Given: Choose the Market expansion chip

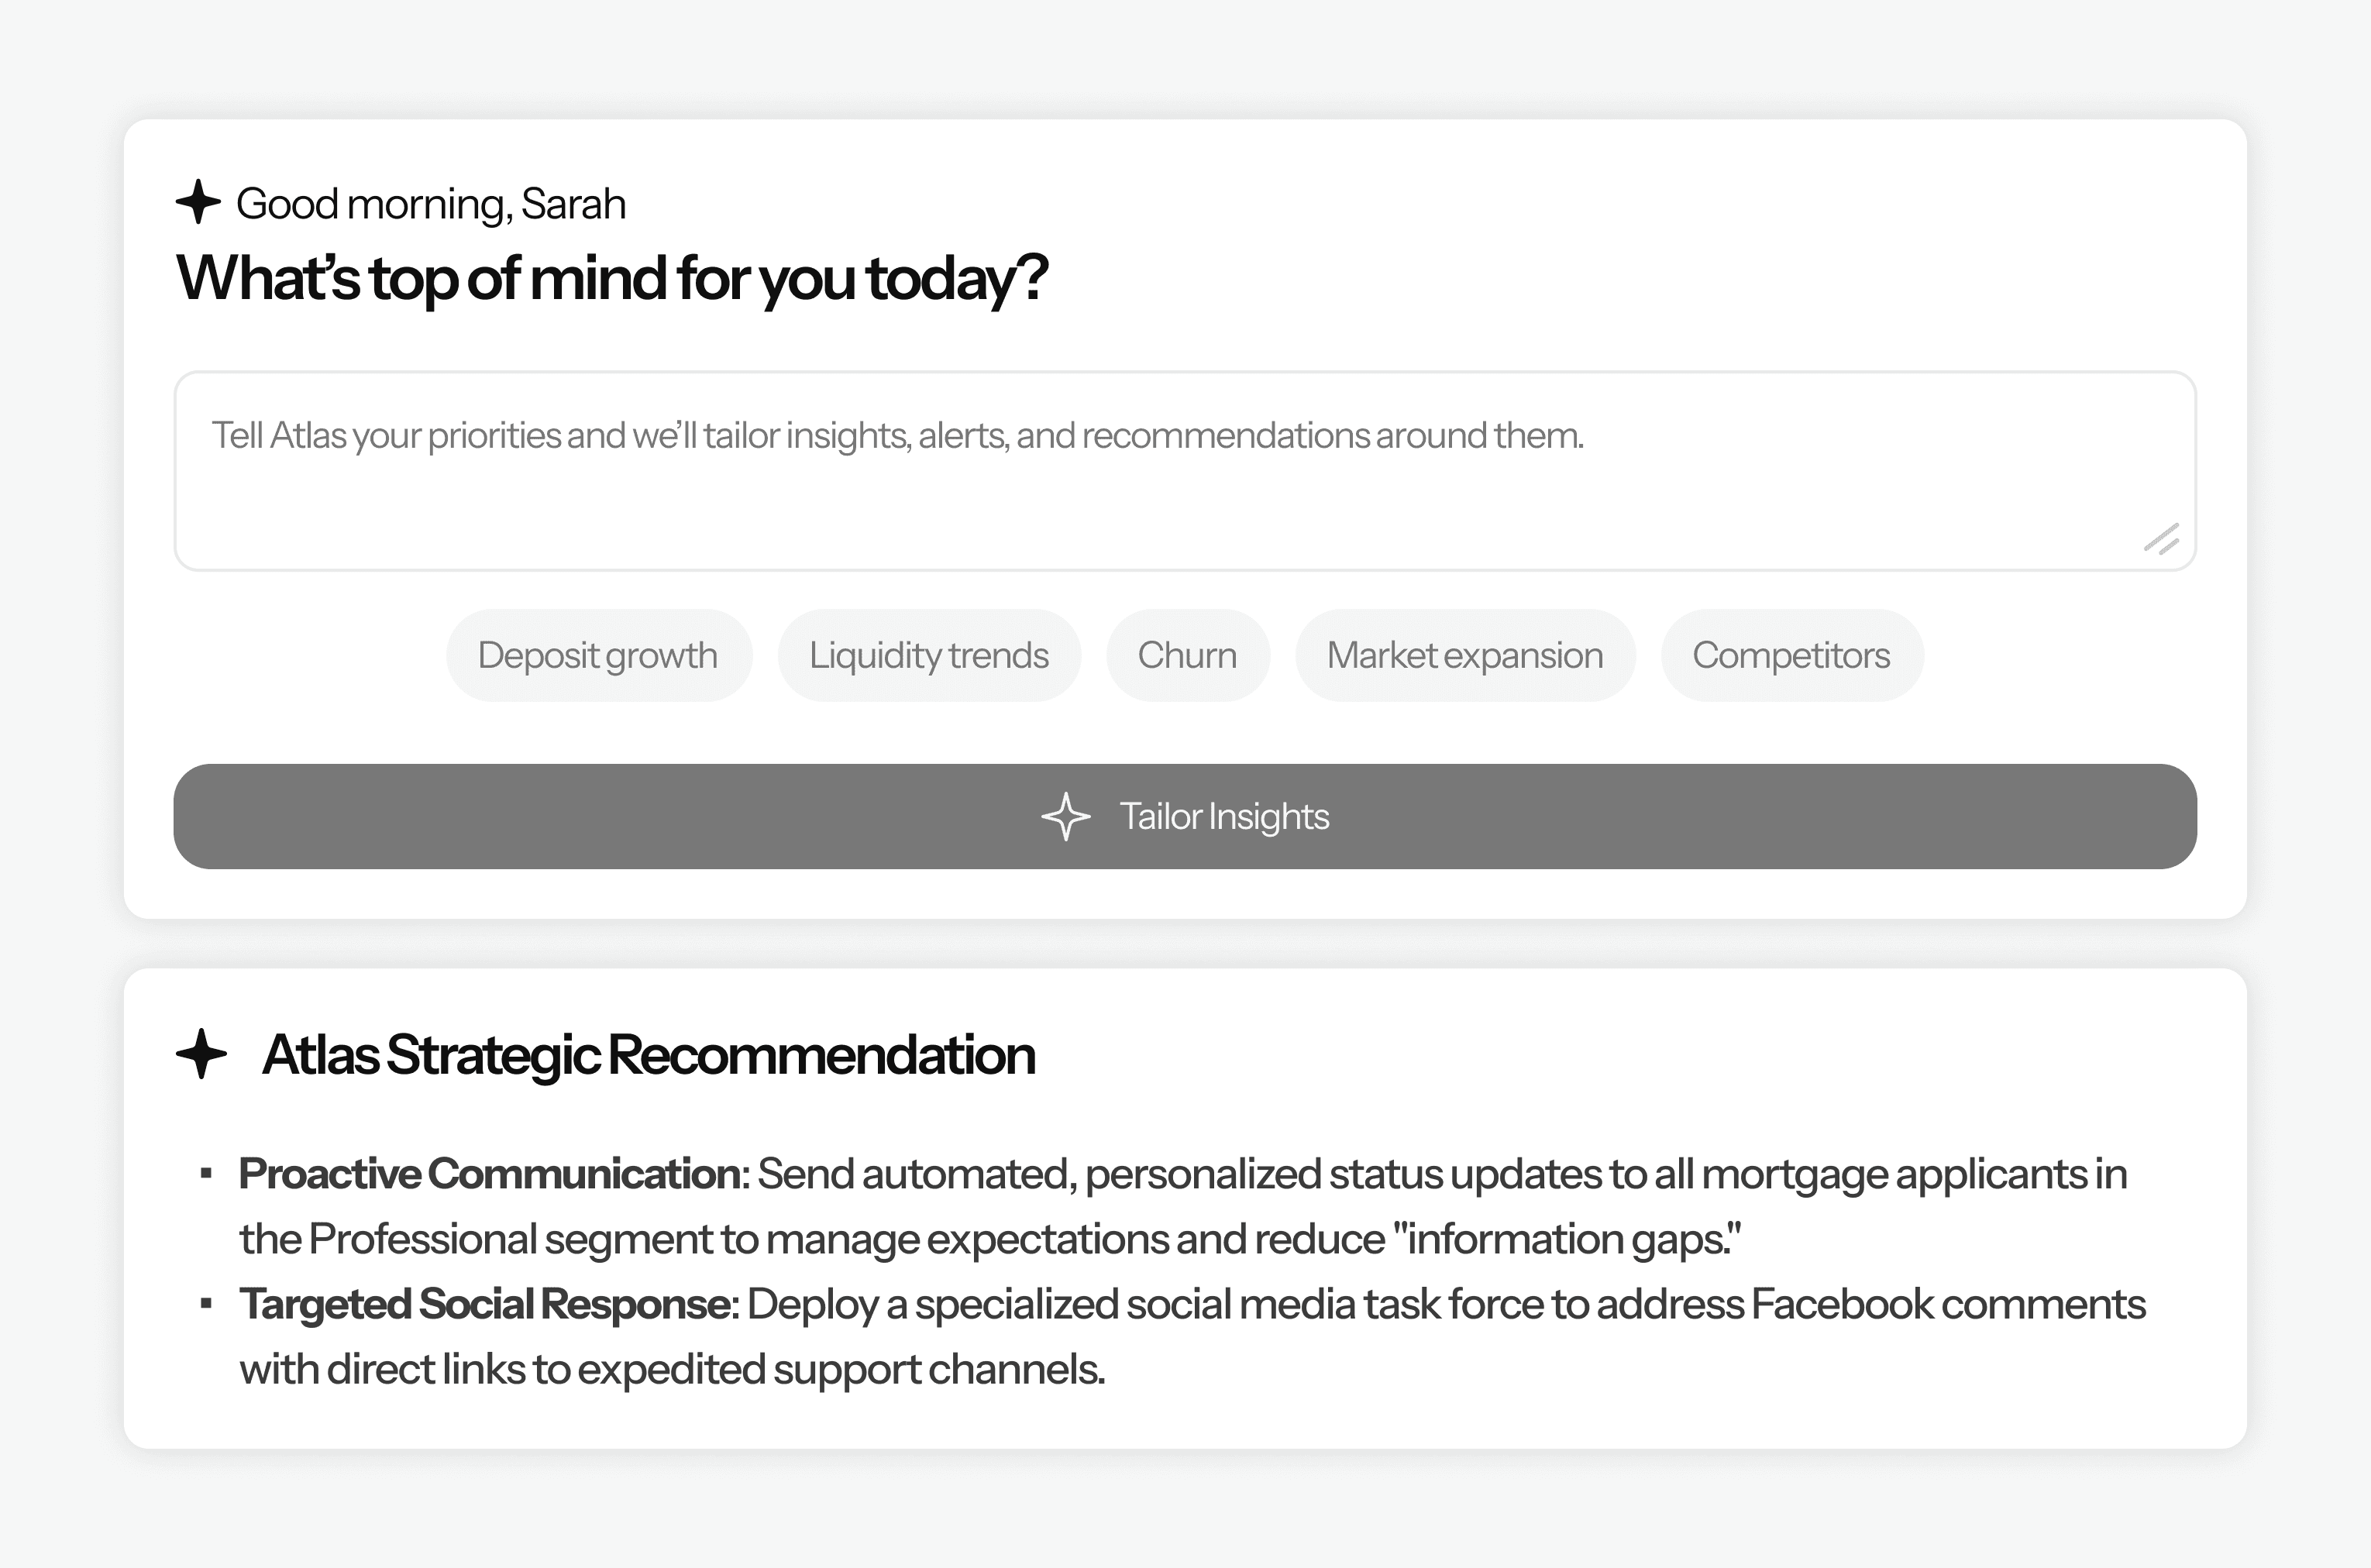Looking at the screenshot, I should [1464, 655].
